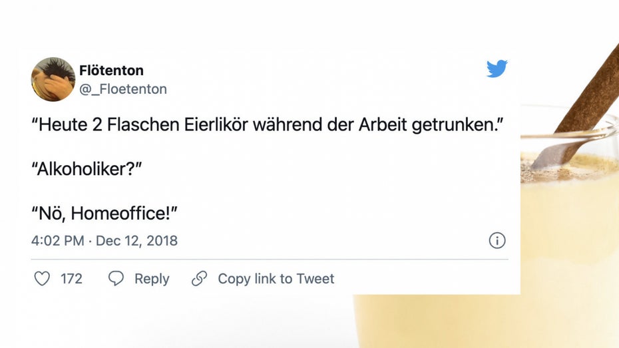Screen dimensions: 619x348
Task: Click the 172 likes count
Action: (71, 279)
